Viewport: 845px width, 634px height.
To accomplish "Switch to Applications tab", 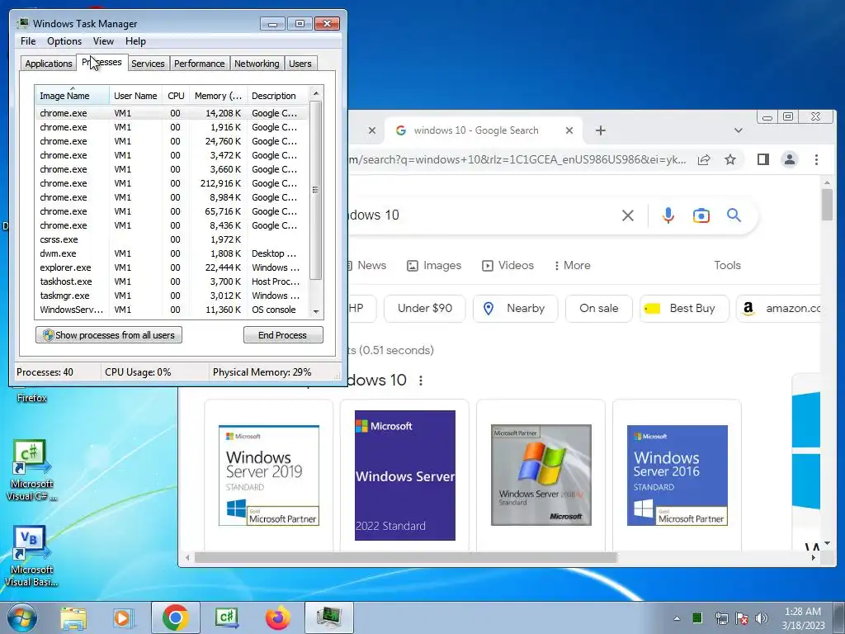I will (x=49, y=64).
